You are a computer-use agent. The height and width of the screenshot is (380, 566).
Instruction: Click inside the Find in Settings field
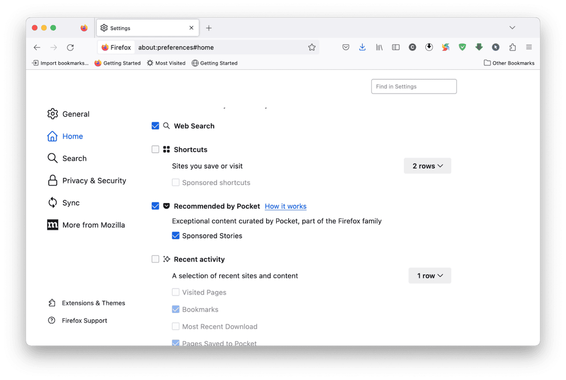413,86
